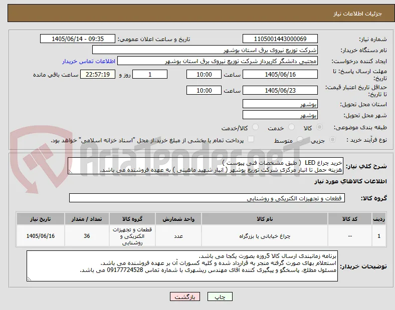Viewport: 395px width, 310px height.
Task: Click the کد کالا column header
Action: coord(350,219)
